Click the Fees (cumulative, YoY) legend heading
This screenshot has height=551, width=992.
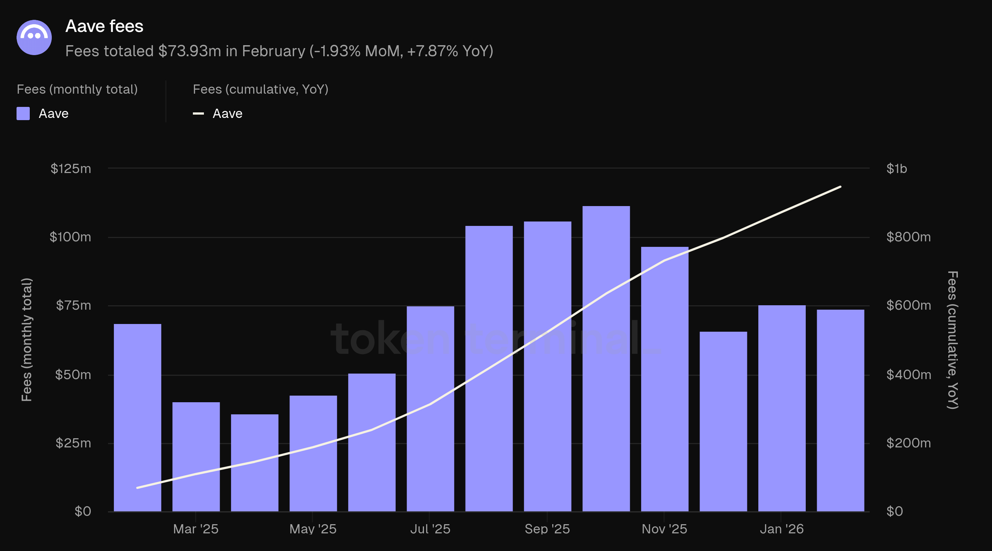[260, 89]
